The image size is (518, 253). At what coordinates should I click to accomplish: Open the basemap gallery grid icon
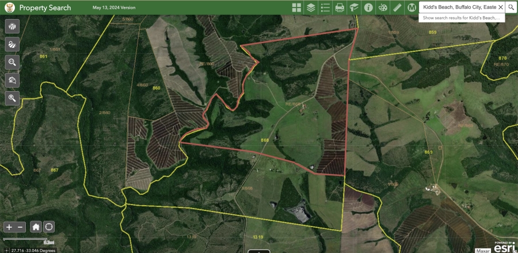click(x=296, y=7)
